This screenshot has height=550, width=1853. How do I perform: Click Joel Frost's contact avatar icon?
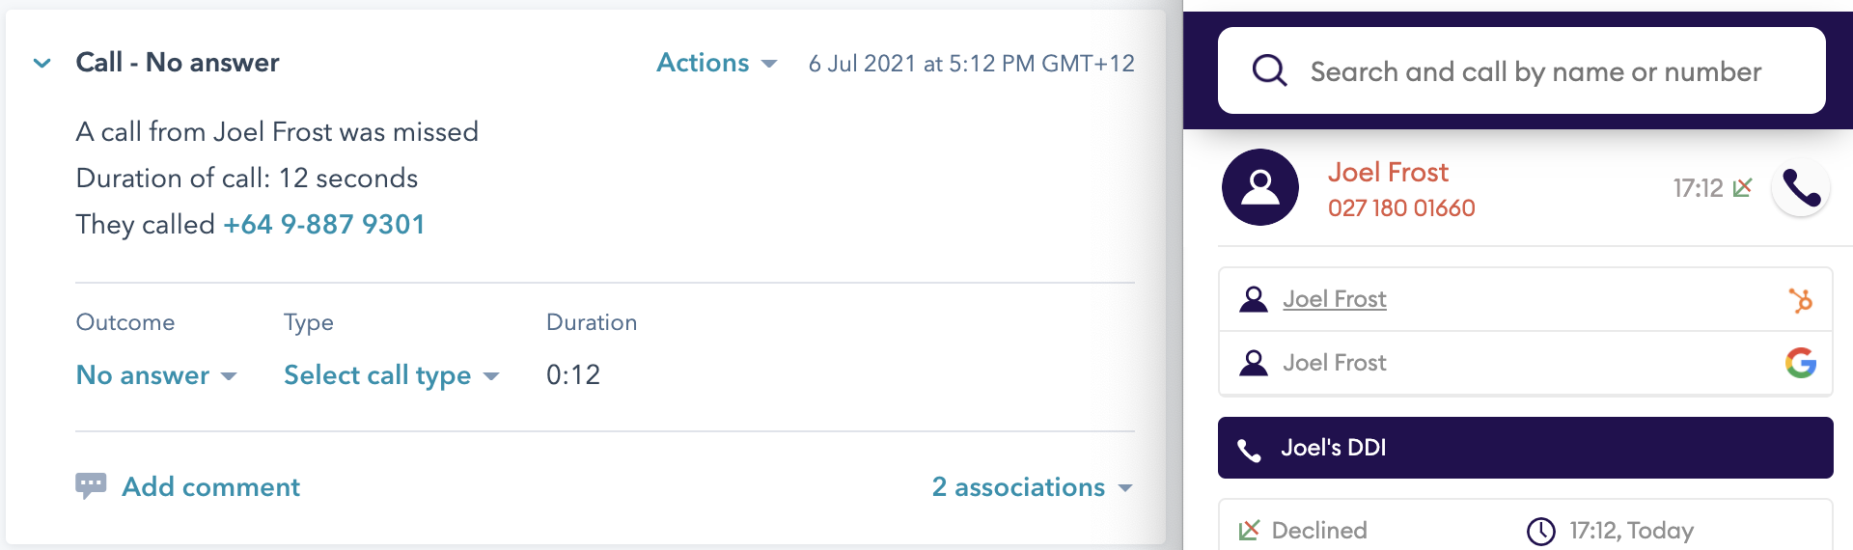(x=1259, y=187)
